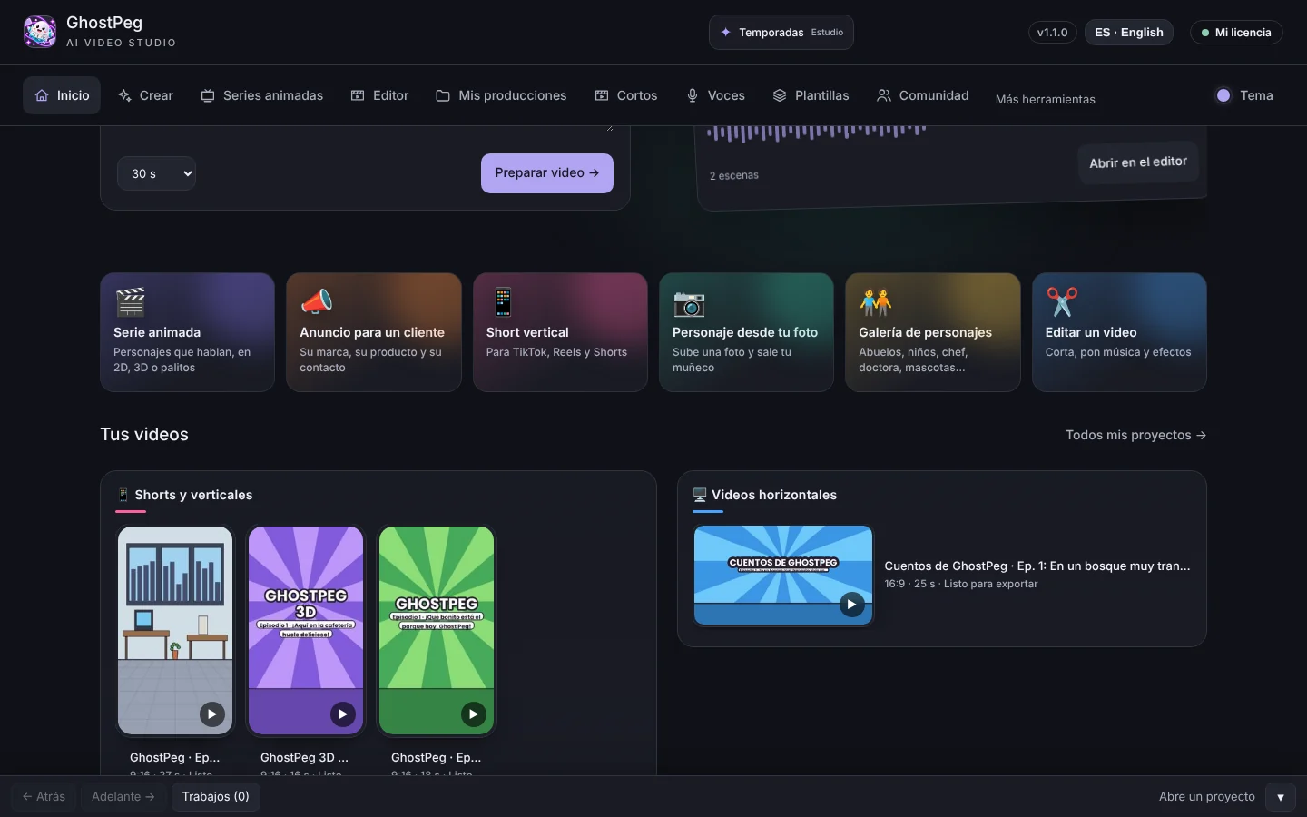This screenshot has height=817, width=1307.
Task: Click the sparkle icon beside Crear
Action: [x=125, y=95]
